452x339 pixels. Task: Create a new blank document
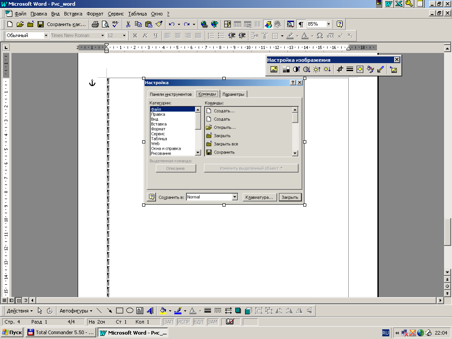click(10, 24)
